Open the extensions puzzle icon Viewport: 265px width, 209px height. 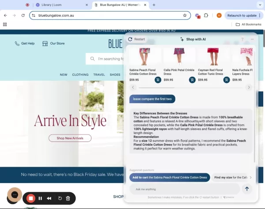pyautogui.click(x=206, y=15)
